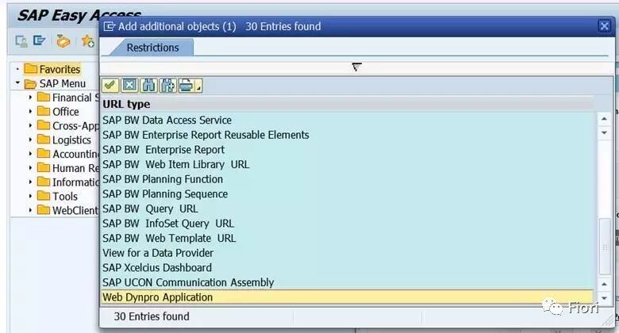Viewport: 619px width, 333px height.
Task: Expand the Tools folder node
Action: pyautogui.click(x=30, y=196)
